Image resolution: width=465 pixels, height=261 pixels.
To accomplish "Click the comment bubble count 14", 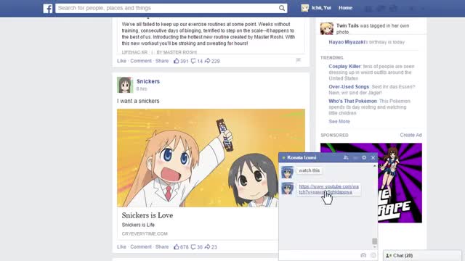I will [197, 61].
